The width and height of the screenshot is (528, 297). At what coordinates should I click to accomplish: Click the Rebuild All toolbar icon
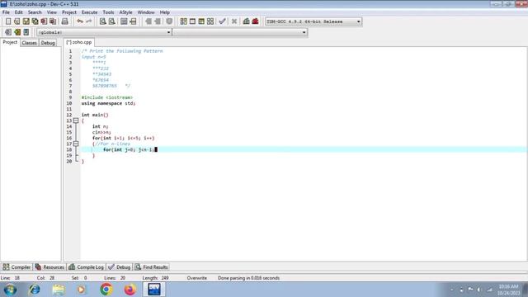[x=210, y=21]
